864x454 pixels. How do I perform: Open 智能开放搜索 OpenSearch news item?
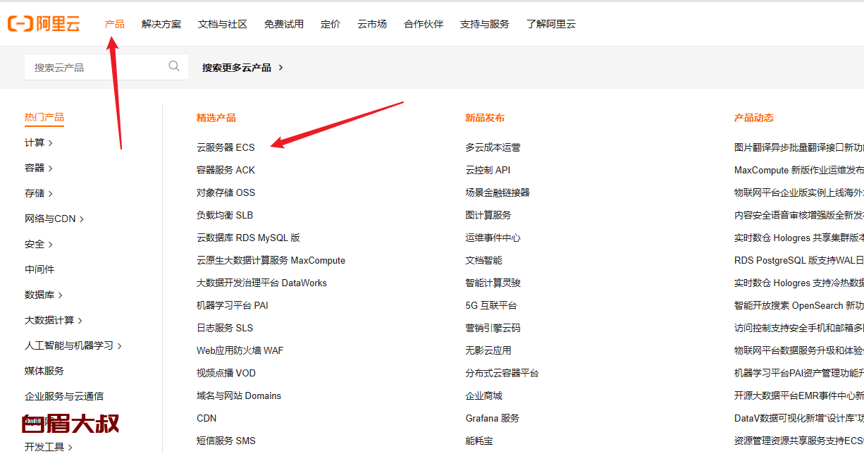tap(799, 305)
